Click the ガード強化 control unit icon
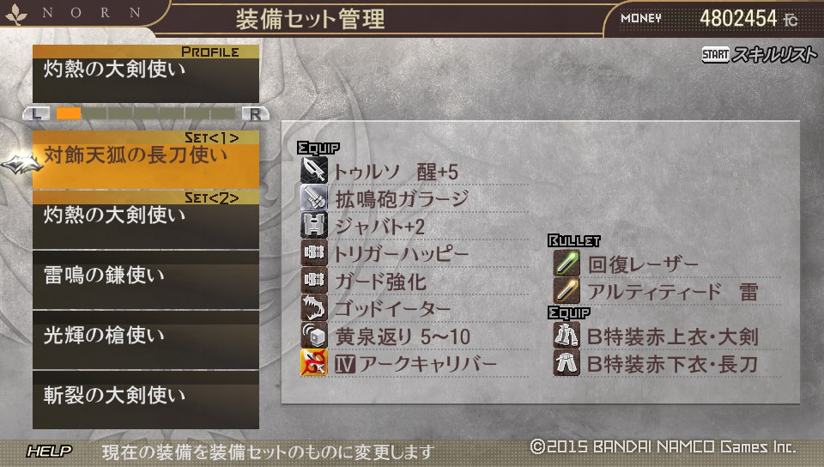Screen dimensions: 824x467 coord(314,280)
